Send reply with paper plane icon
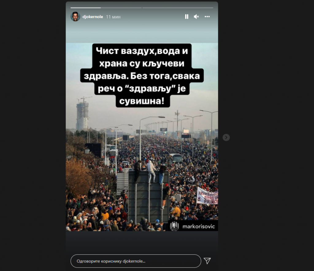Screen dimensions: 314x271 (x=207, y=261)
